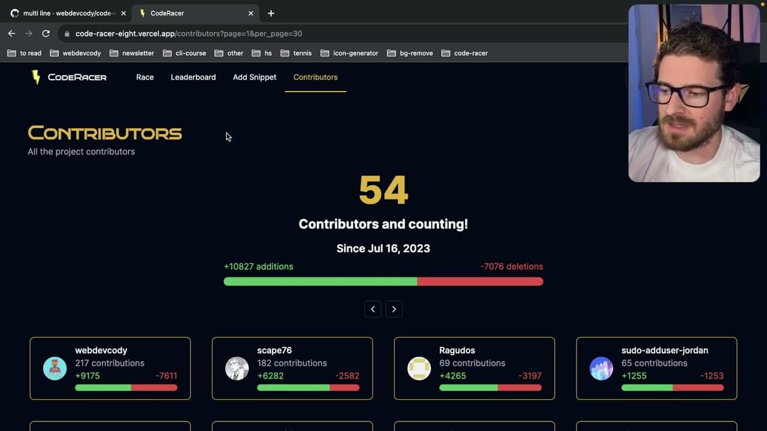
Task: Open the 'to read' bookmarks folder
Action: [x=25, y=53]
